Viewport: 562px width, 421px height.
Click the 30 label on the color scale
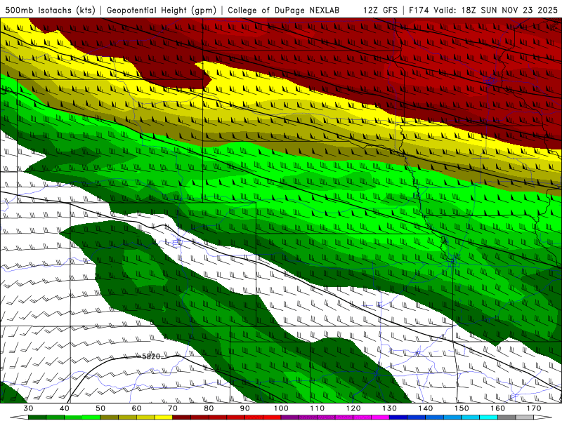28,408
